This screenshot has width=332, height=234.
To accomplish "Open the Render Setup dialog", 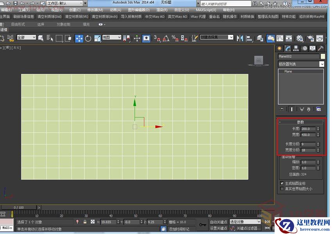I will 299,38.
